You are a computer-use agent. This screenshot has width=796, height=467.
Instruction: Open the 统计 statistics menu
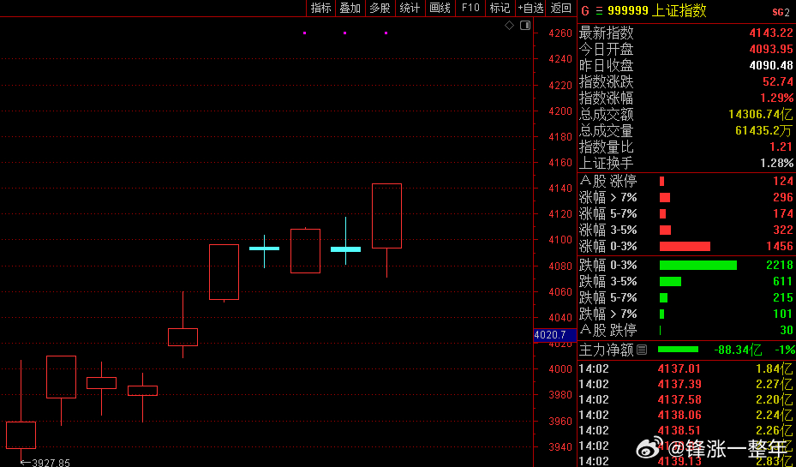410,8
